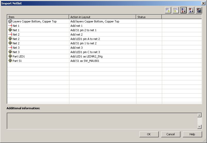Click chip icon in 'Add LED1 pin A' row

[10, 39]
